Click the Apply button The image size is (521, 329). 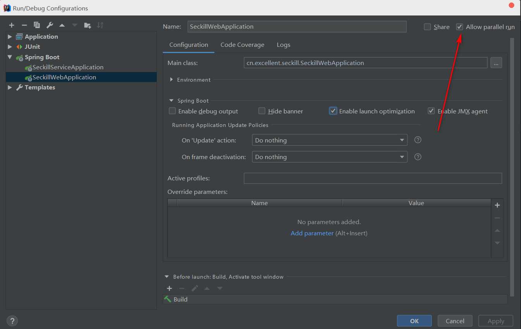pyautogui.click(x=496, y=321)
